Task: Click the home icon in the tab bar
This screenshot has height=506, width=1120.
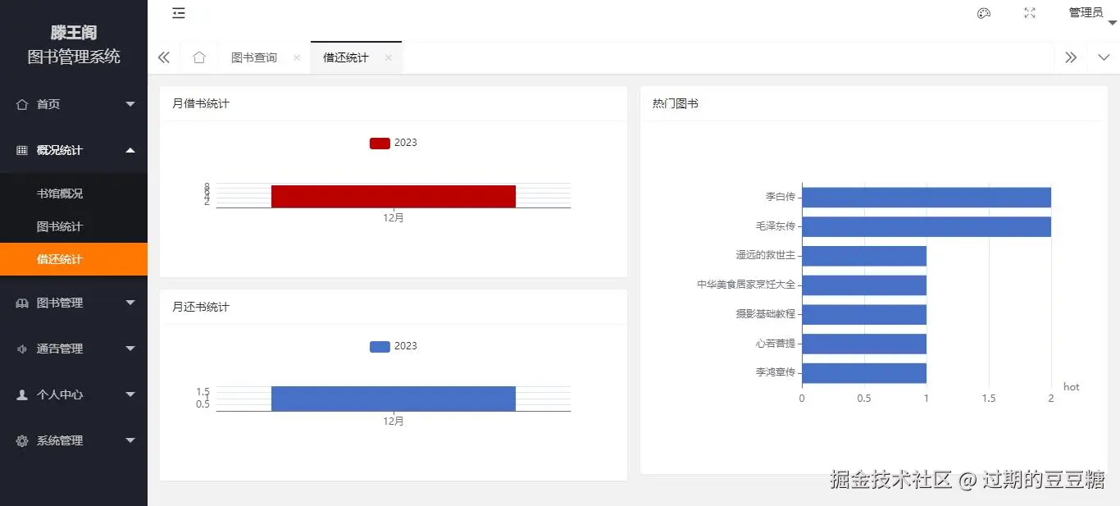Action: point(198,57)
